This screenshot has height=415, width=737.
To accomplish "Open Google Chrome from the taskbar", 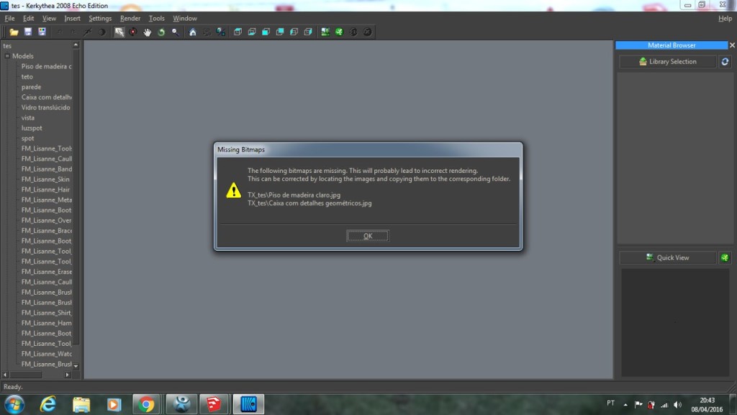I will click(146, 404).
